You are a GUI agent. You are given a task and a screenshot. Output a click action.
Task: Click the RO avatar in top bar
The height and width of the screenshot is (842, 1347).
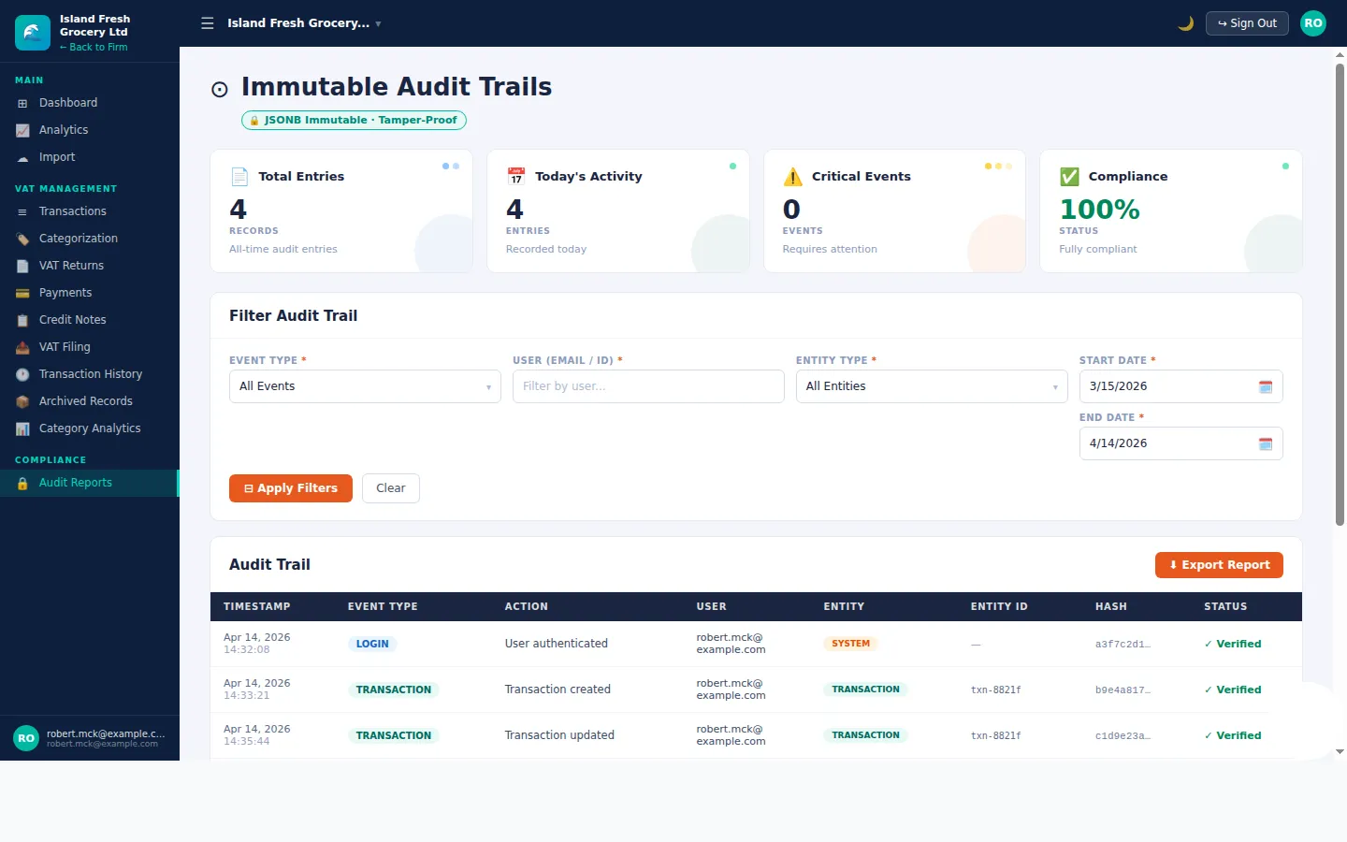[1313, 23]
